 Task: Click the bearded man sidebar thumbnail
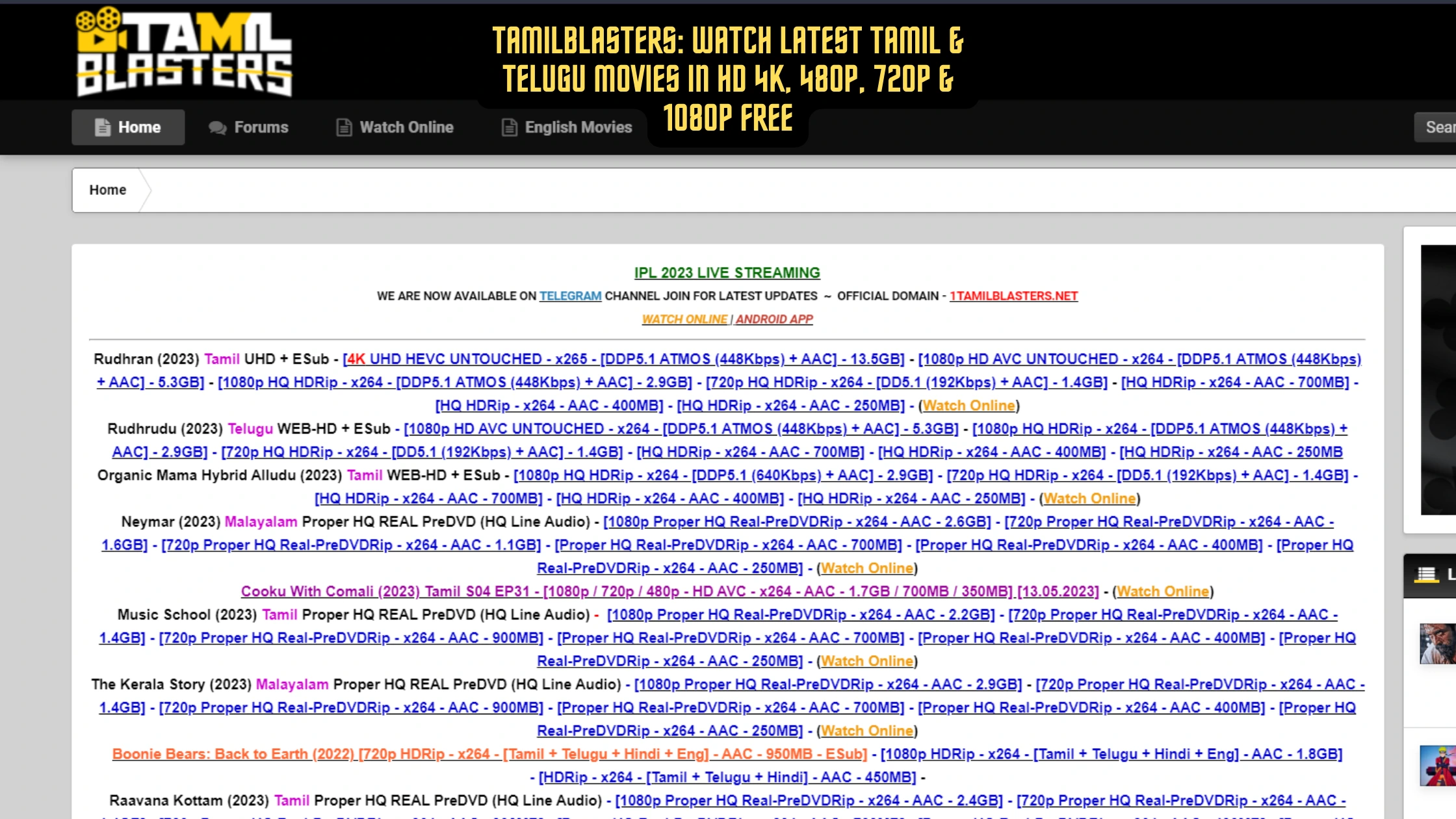[x=1437, y=643]
